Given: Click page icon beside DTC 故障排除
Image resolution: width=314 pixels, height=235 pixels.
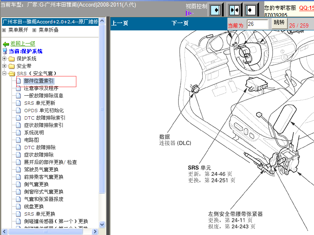Looking at the screenshot, I should [18, 147].
